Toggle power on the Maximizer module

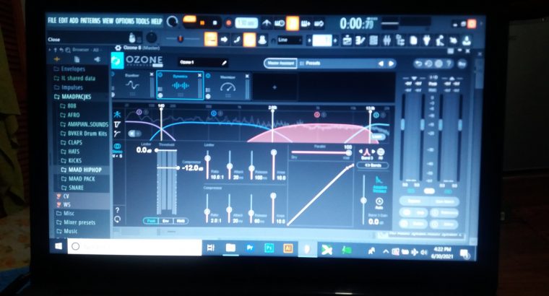pos(207,76)
